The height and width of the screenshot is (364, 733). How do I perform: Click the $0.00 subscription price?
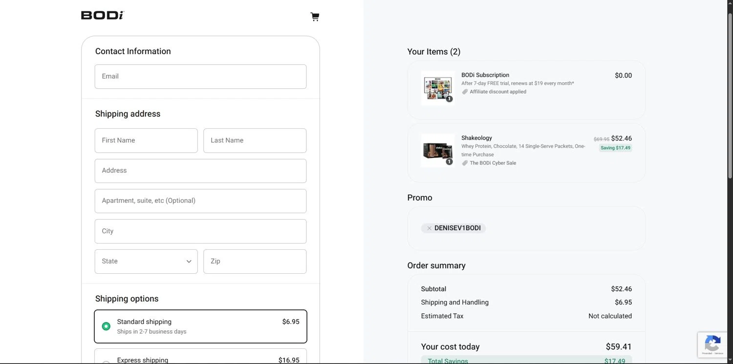pos(623,76)
